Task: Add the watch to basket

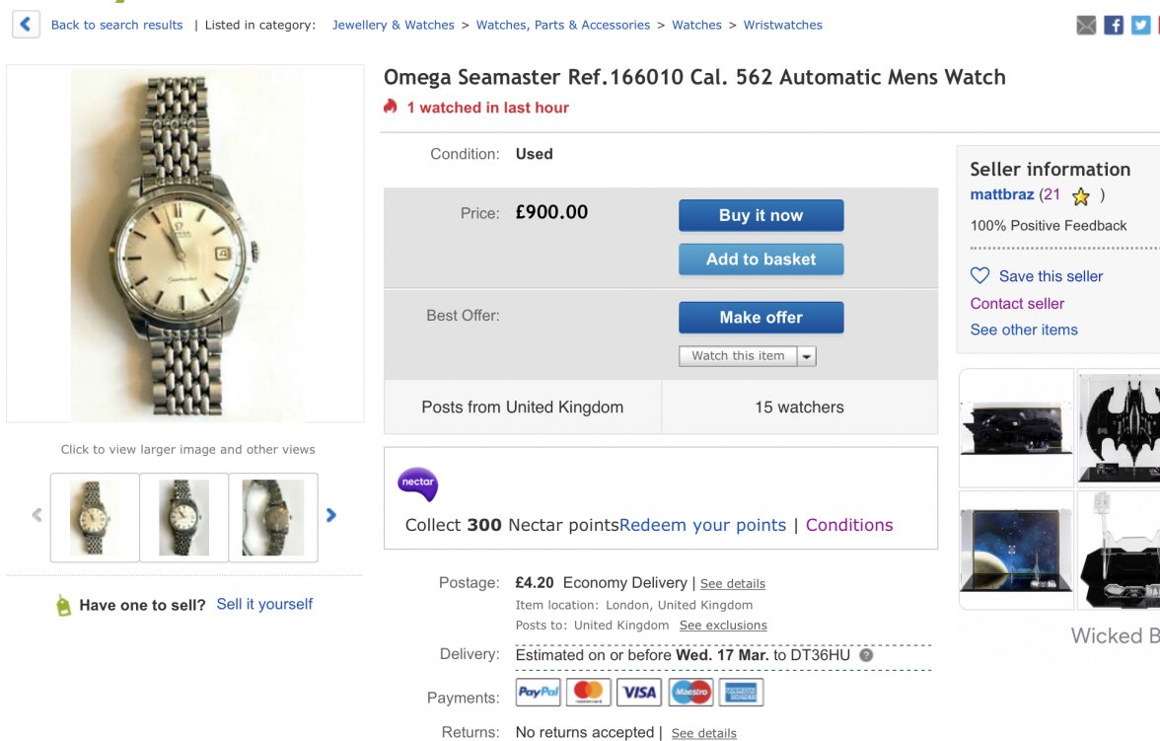Action: click(x=761, y=259)
